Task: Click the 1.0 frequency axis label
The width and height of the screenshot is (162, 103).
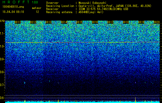Action: click(x=2, y=46)
